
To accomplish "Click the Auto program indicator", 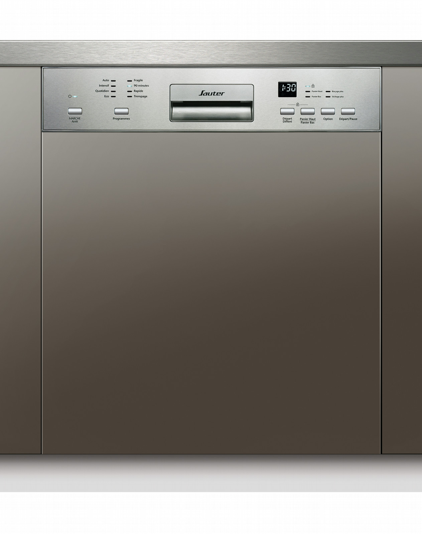I will click(113, 81).
